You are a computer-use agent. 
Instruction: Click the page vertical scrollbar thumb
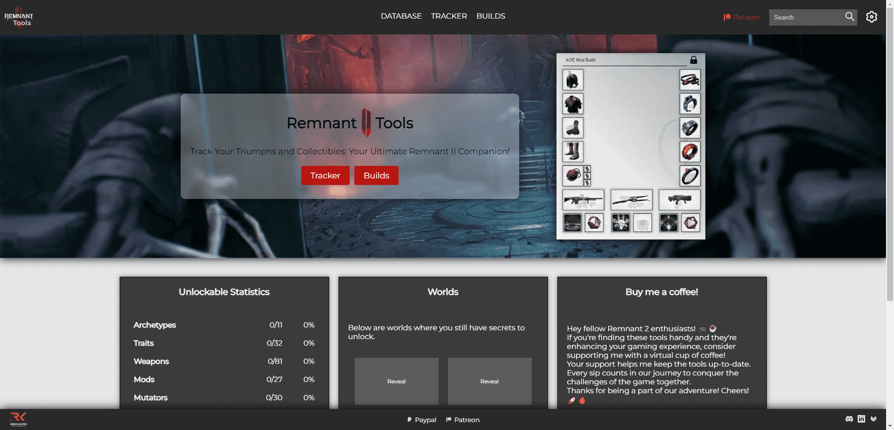tap(890, 154)
